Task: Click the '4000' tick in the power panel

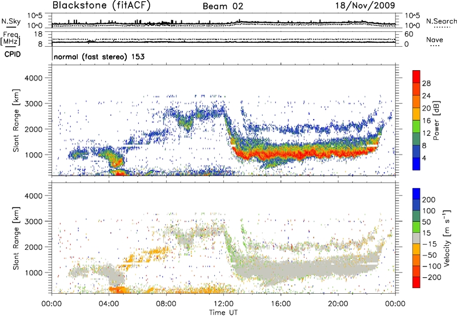Action: (33, 78)
